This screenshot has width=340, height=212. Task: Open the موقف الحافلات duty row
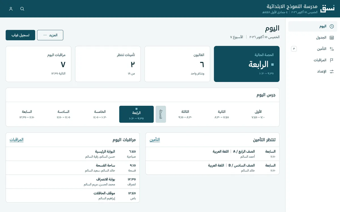click(x=73, y=196)
